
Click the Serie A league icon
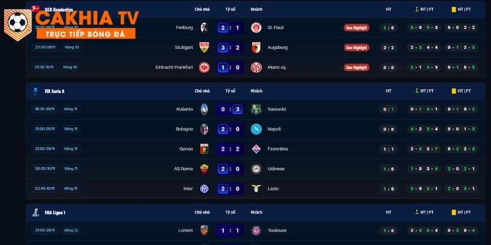pyautogui.click(x=36, y=91)
